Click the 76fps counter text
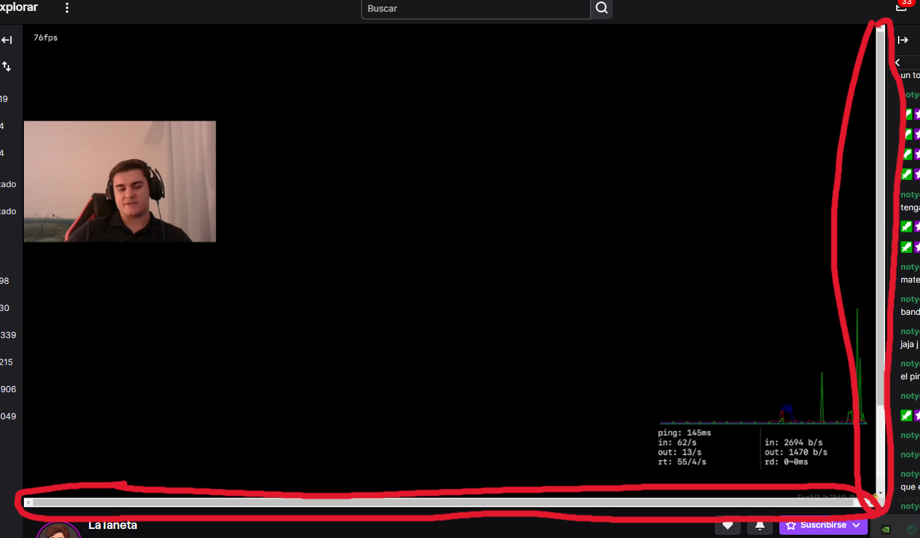Screen dimensions: 920x538 [x=46, y=38]
